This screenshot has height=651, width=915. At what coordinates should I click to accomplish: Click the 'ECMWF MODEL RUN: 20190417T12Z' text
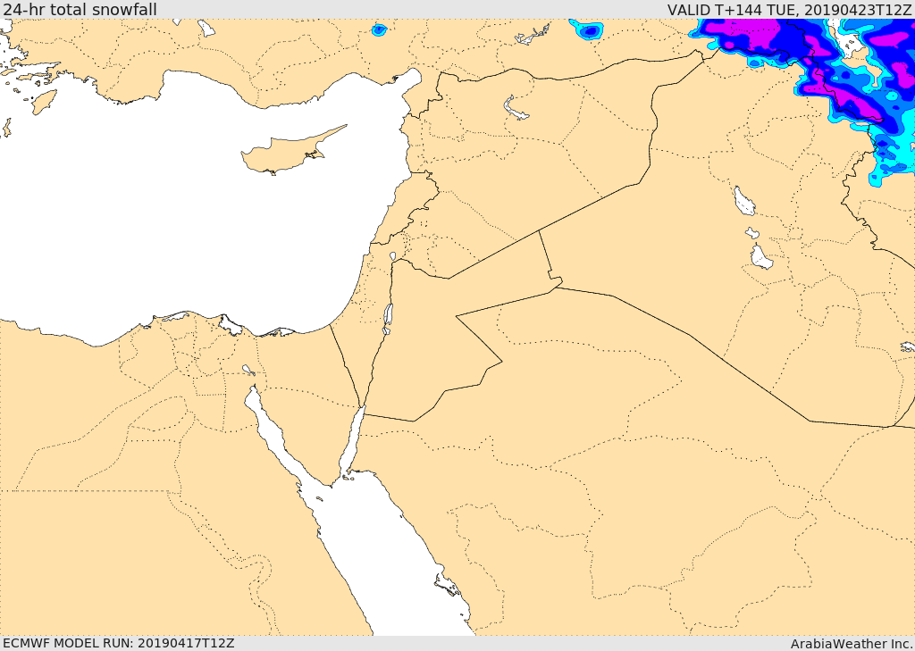point(119,643)
